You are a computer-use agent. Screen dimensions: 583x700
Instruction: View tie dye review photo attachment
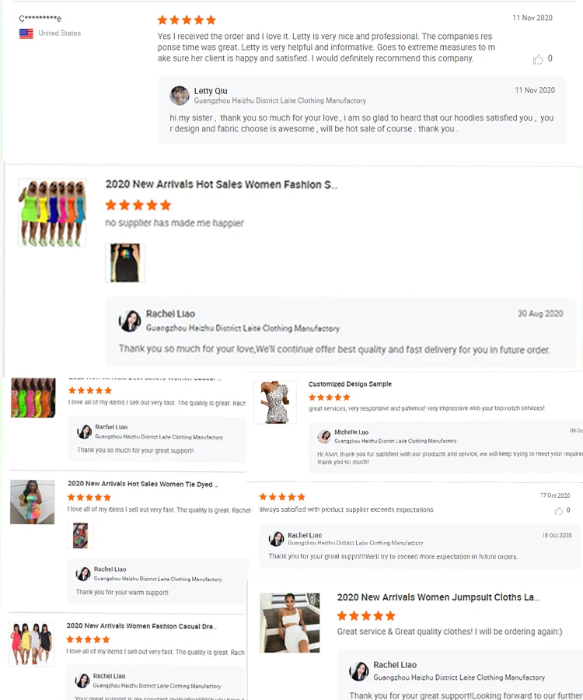coord(80,535)
